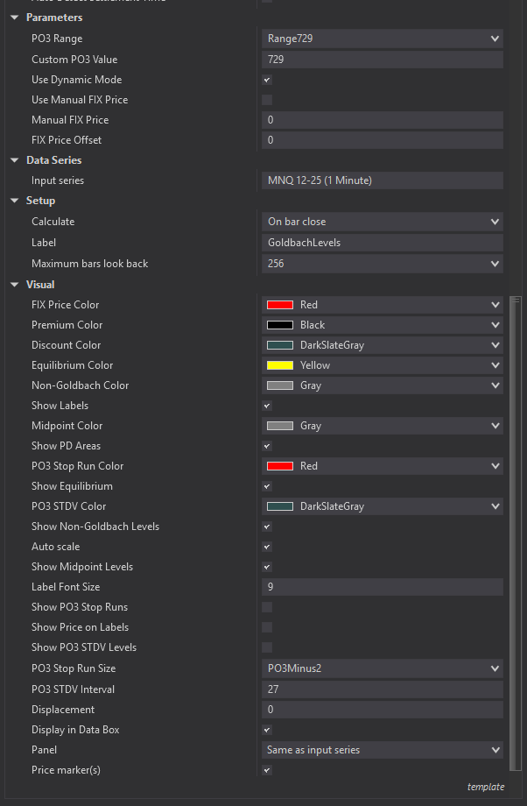This screenshot has width=527, height=806.
Task: Toggle Use Dynamic Mode checkbox
Action: [267, 80]
